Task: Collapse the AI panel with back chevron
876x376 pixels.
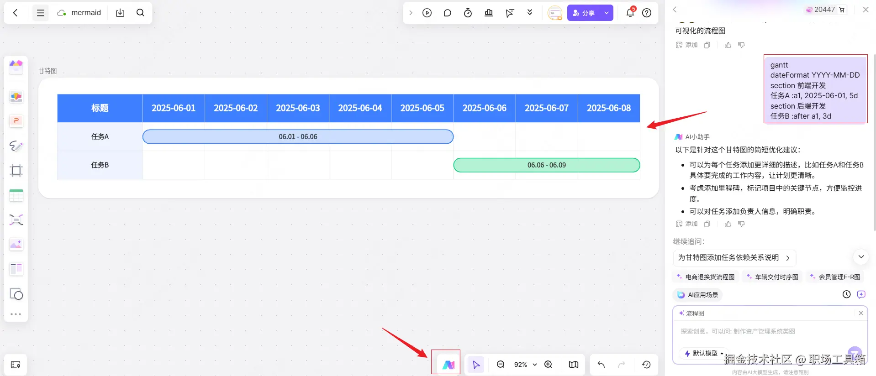Action: [x=675, y=9]
